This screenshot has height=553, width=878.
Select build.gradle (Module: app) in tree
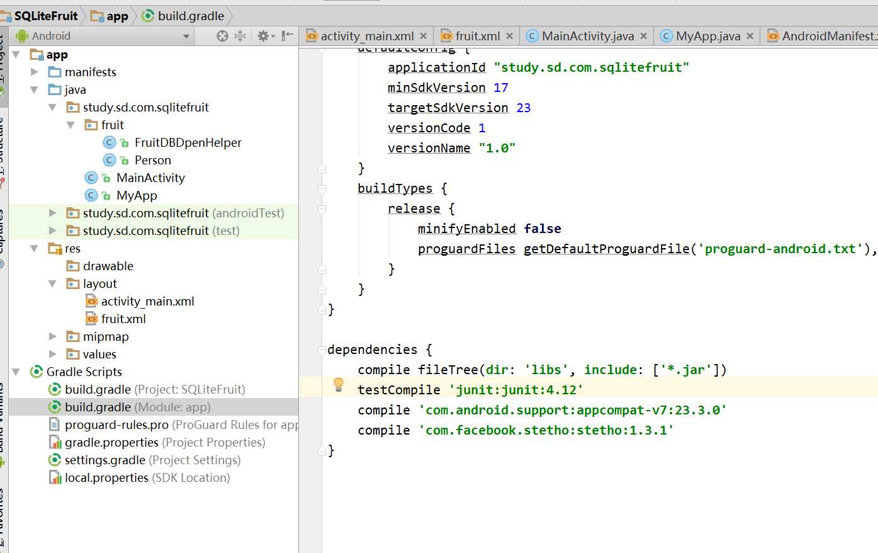click(x=138, y=407)
